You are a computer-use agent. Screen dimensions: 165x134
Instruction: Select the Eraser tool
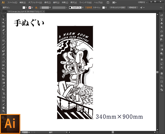pyautogui.click(x=3, y=55)
